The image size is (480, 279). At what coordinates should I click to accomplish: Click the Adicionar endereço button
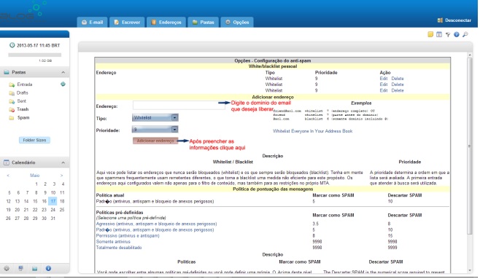point(155,141)
